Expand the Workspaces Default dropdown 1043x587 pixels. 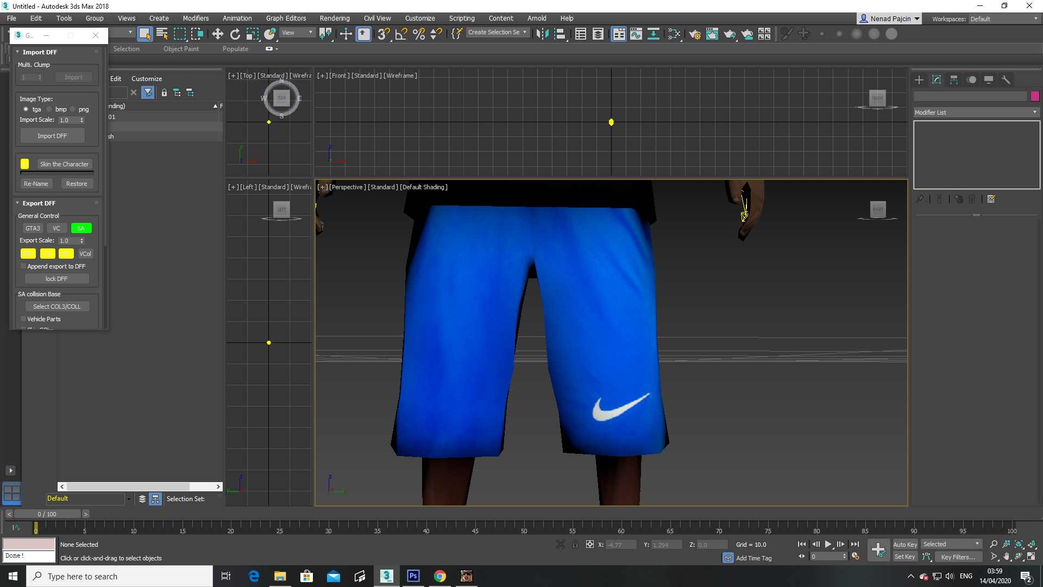tap(1004, 18)
